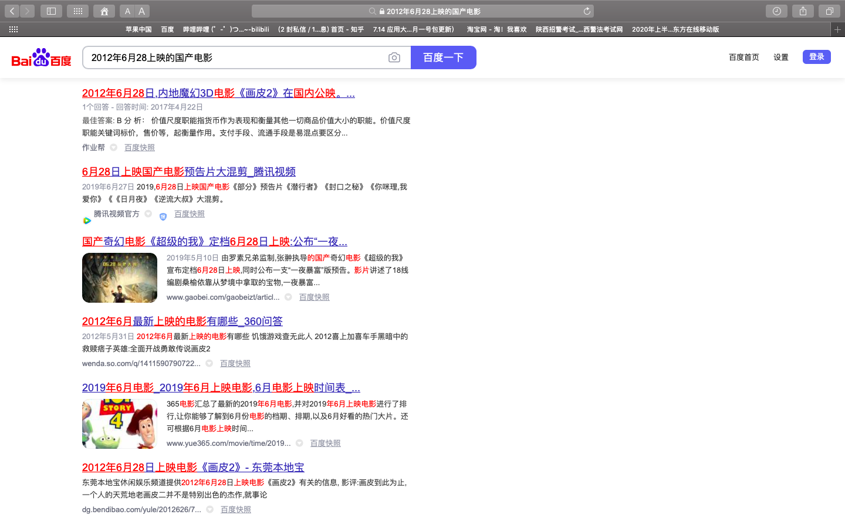Decrease text size with small A

tap(127, 11)
